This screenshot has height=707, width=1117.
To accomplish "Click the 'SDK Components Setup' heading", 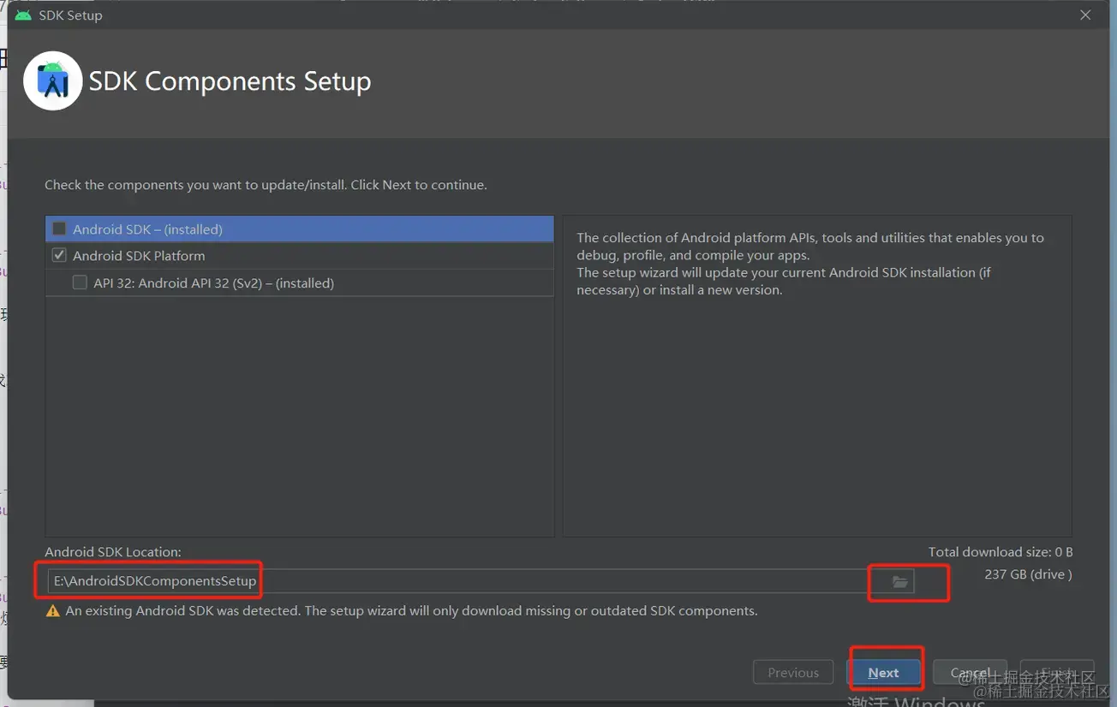I will (x=230, y=81).
